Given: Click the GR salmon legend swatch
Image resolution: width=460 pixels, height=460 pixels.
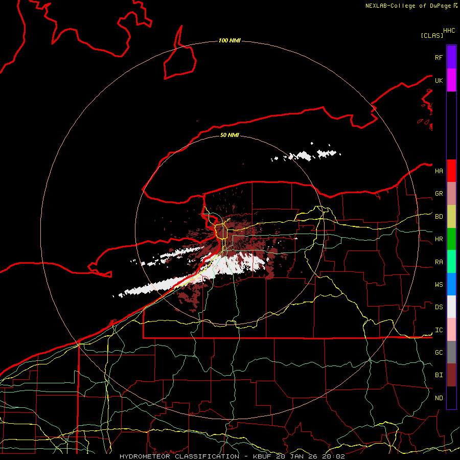Looking at the screenshot, I should (x=451, y=194).
